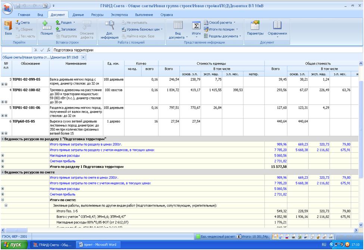Switch to the Экспертиза ribbon tab
The width and height of the screenshot is (364, 250).
tap(119, 15)
